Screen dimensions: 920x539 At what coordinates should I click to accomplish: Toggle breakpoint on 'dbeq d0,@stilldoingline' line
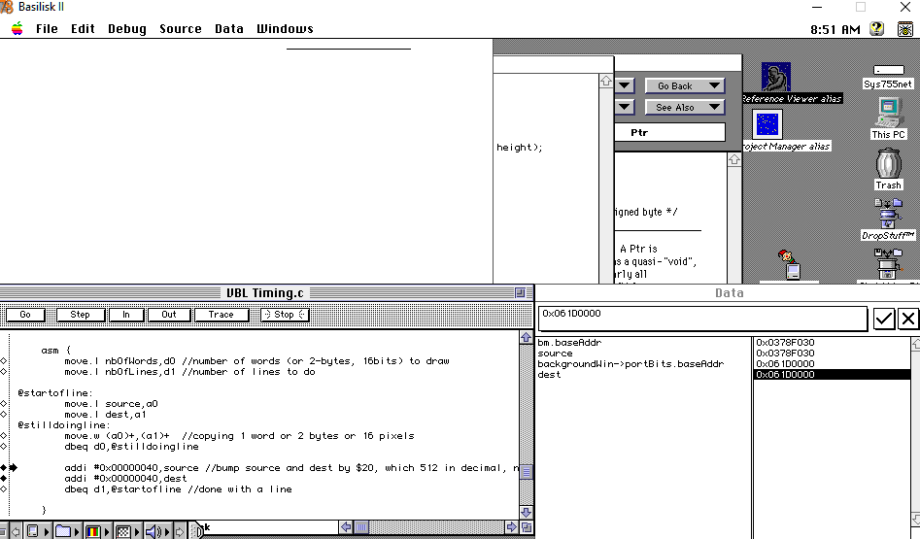4,447
